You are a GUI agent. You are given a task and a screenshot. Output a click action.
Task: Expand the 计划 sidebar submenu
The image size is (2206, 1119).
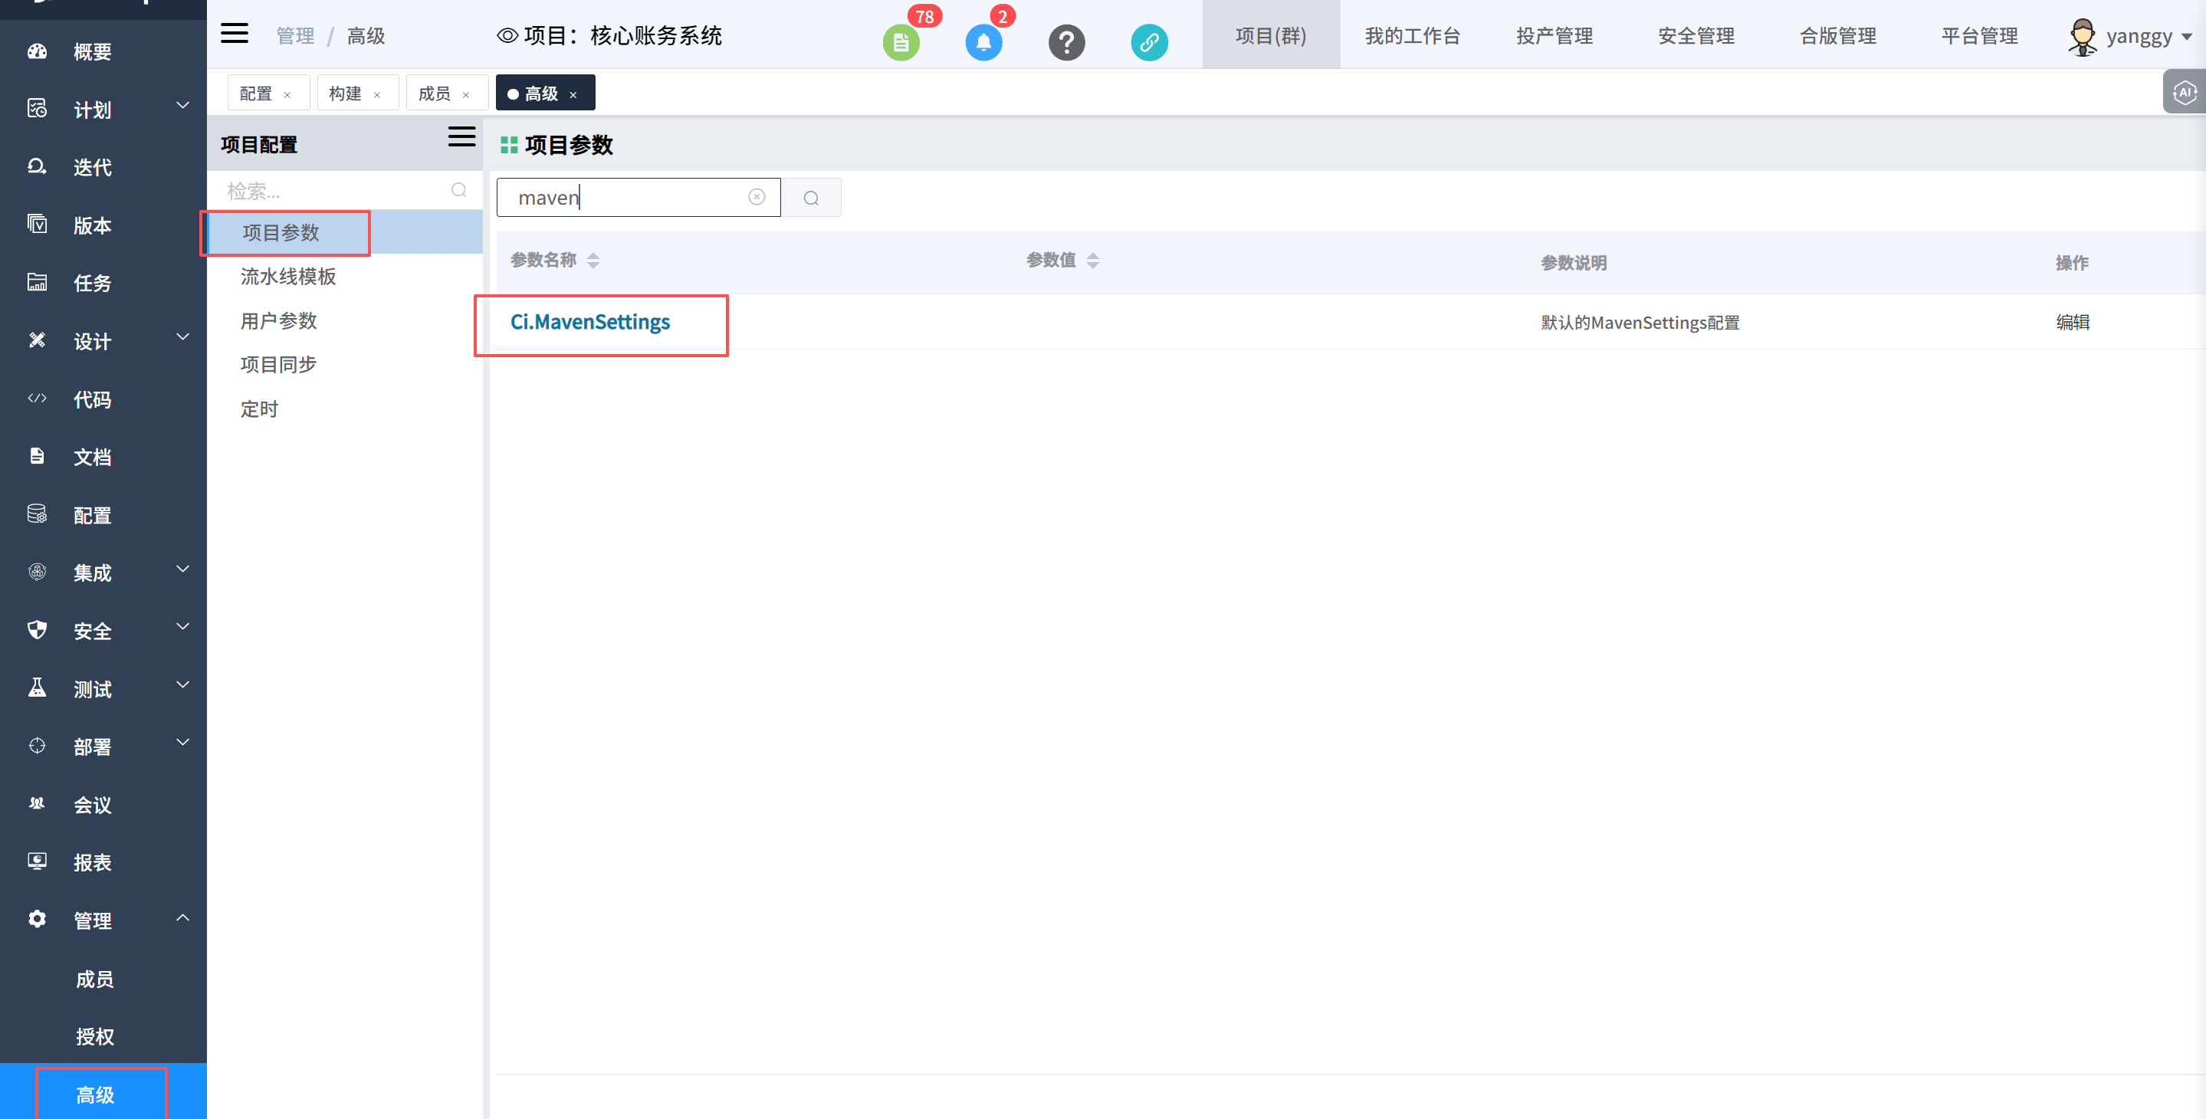tap(182, 107)
